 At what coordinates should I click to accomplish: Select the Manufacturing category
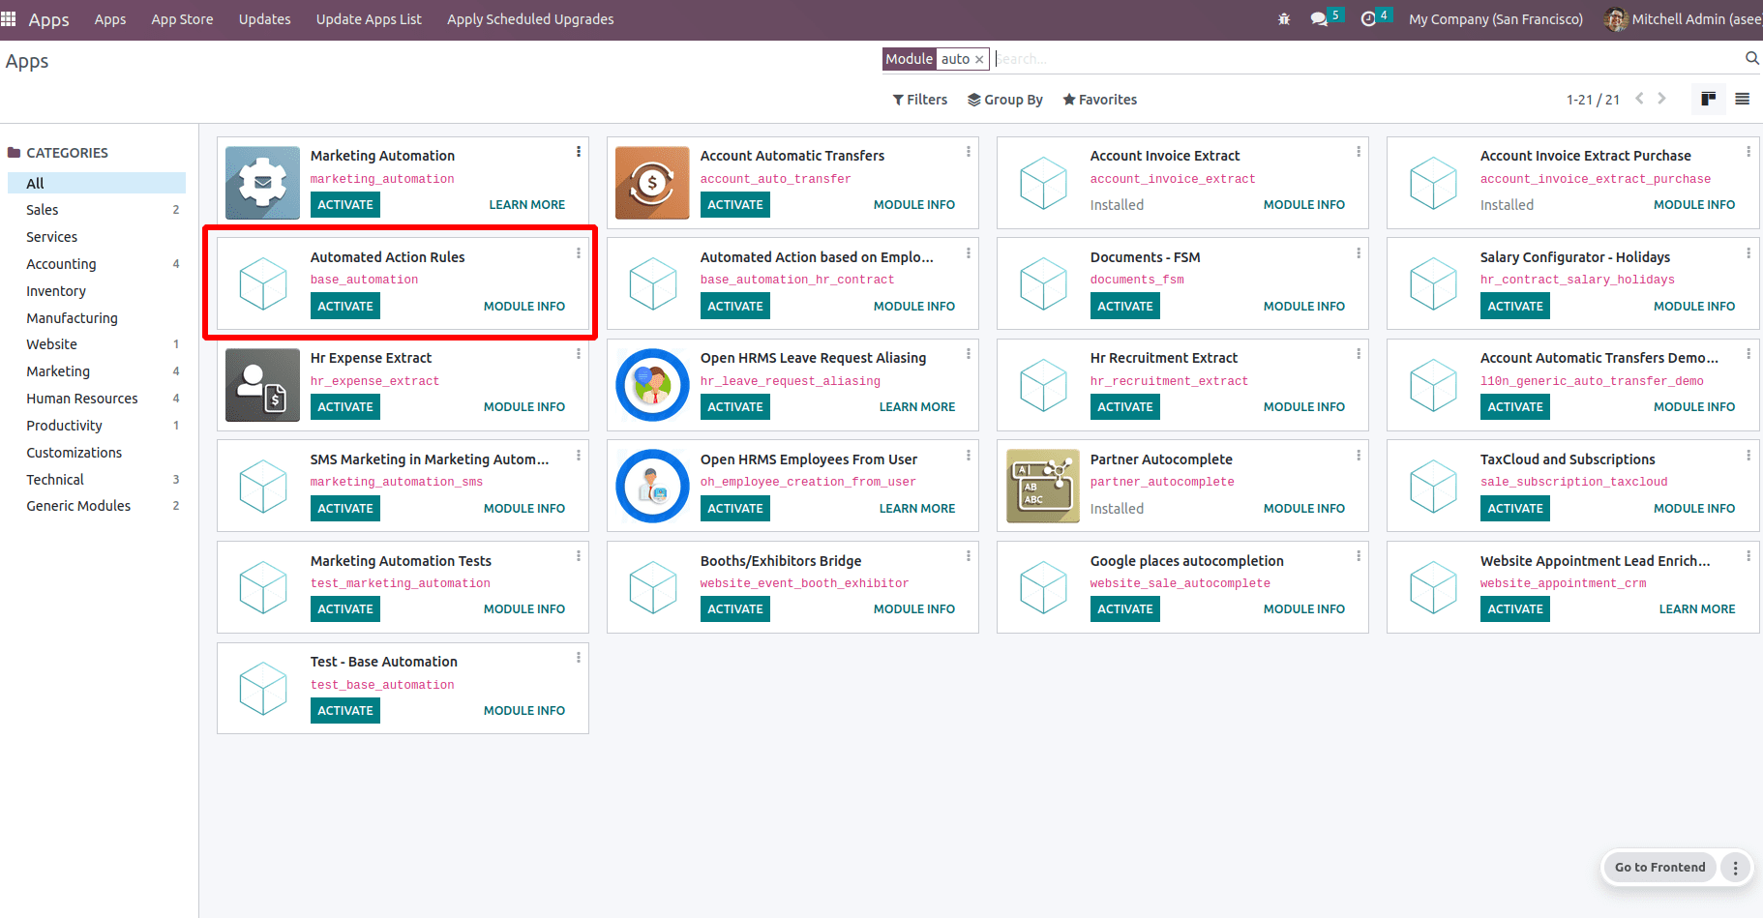point(97,318)
